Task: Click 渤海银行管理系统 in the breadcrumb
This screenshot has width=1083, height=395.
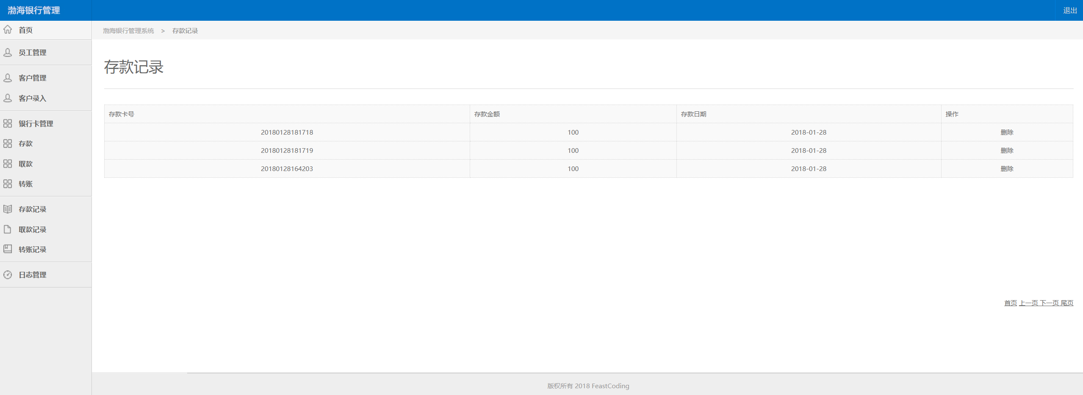Action: (x=128, y=31)
